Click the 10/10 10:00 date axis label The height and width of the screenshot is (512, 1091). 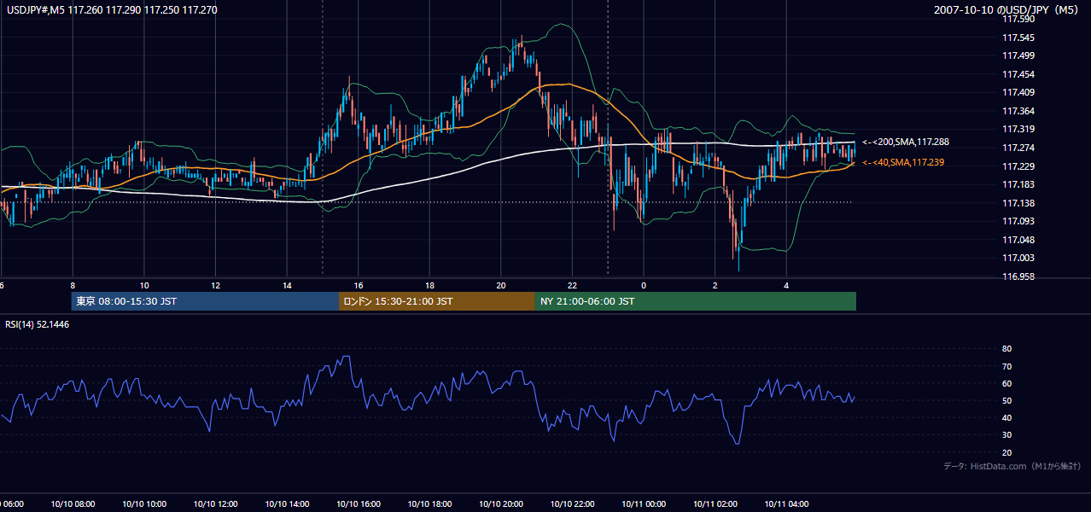point(144,504)
